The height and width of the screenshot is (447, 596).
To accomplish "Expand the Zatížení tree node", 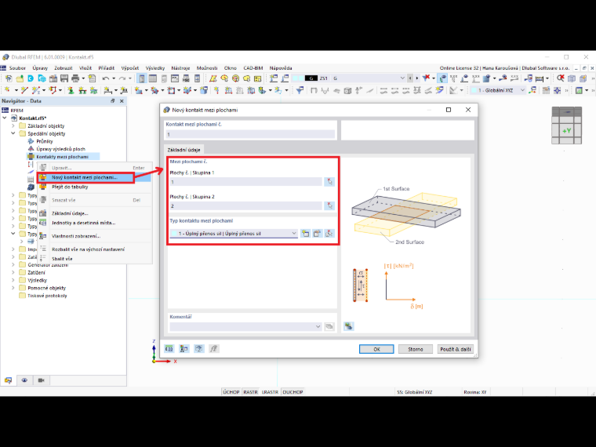I will 13,273.
